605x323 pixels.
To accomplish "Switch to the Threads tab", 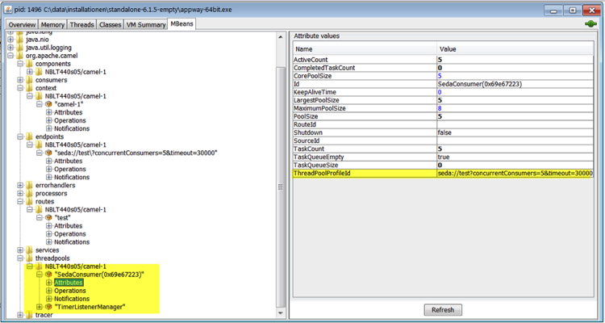I will tap(81, 25).
